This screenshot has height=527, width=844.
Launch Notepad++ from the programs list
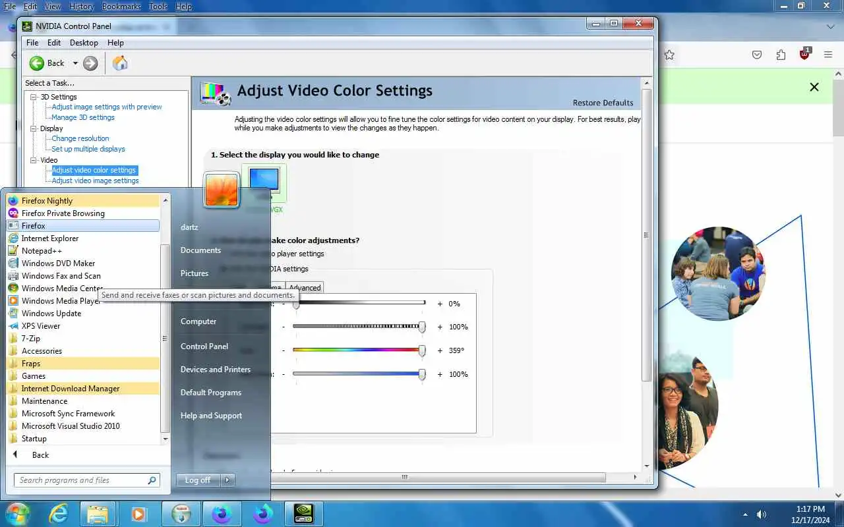[x=83, y=251]
